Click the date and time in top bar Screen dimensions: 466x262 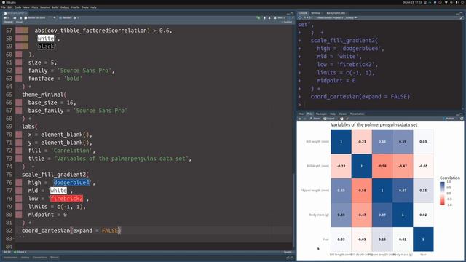[412, 2]
